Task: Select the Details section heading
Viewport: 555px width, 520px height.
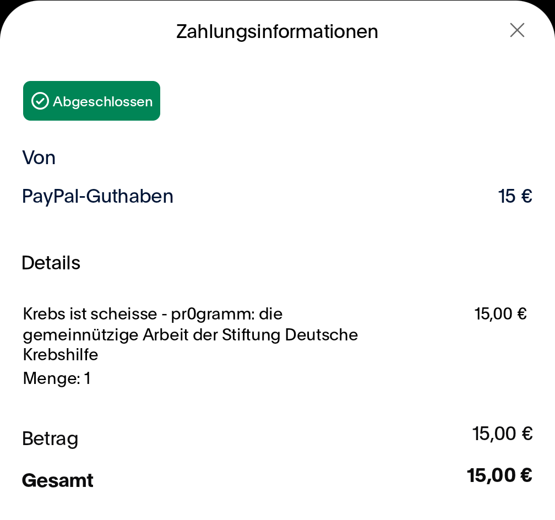Action: click(51, 263)
